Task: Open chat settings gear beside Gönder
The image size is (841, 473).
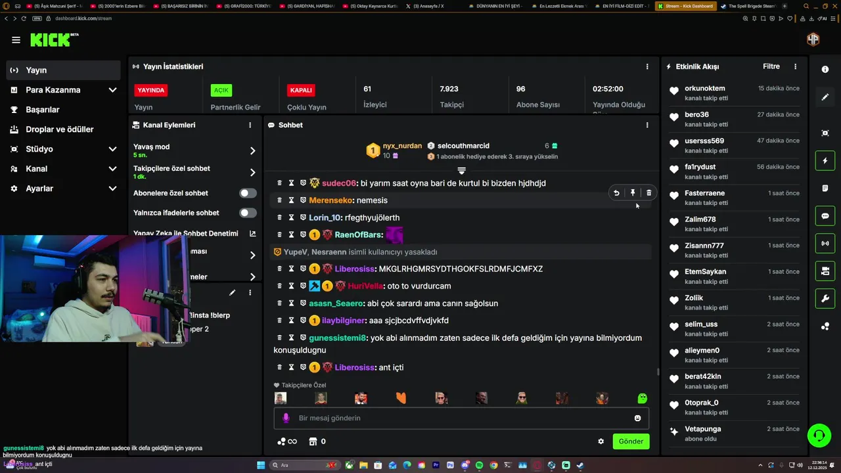Action: coord(601,441)
